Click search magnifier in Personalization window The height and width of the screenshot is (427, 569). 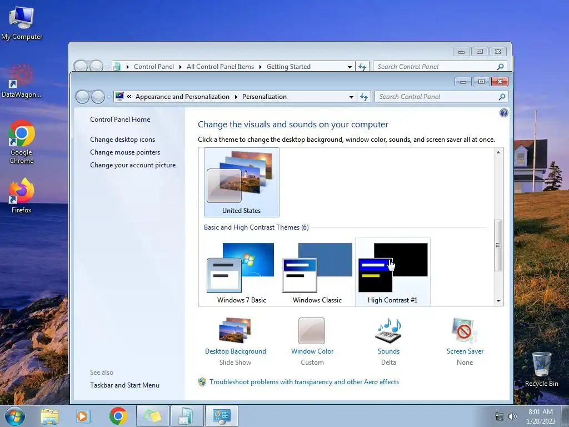point(502,97)
